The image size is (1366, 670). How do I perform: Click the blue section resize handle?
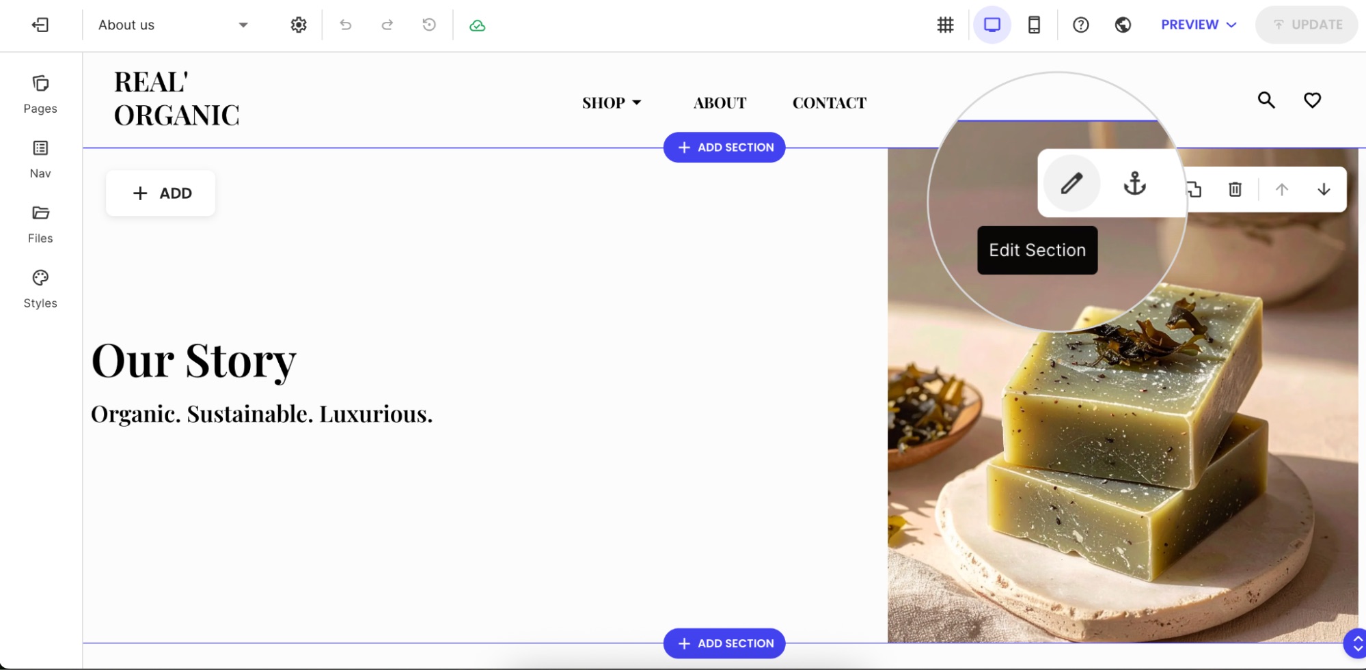tap(1356, 643)
